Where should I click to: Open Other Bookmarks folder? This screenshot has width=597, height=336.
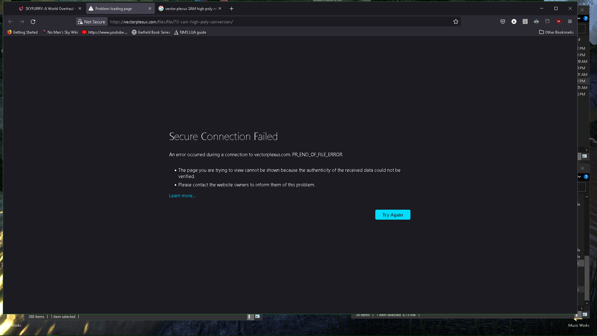pyautogui.click(x=556, y=32)
